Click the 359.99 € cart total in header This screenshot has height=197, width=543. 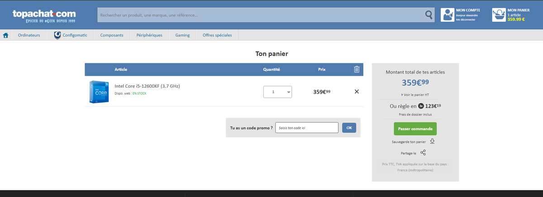(516, 19)
